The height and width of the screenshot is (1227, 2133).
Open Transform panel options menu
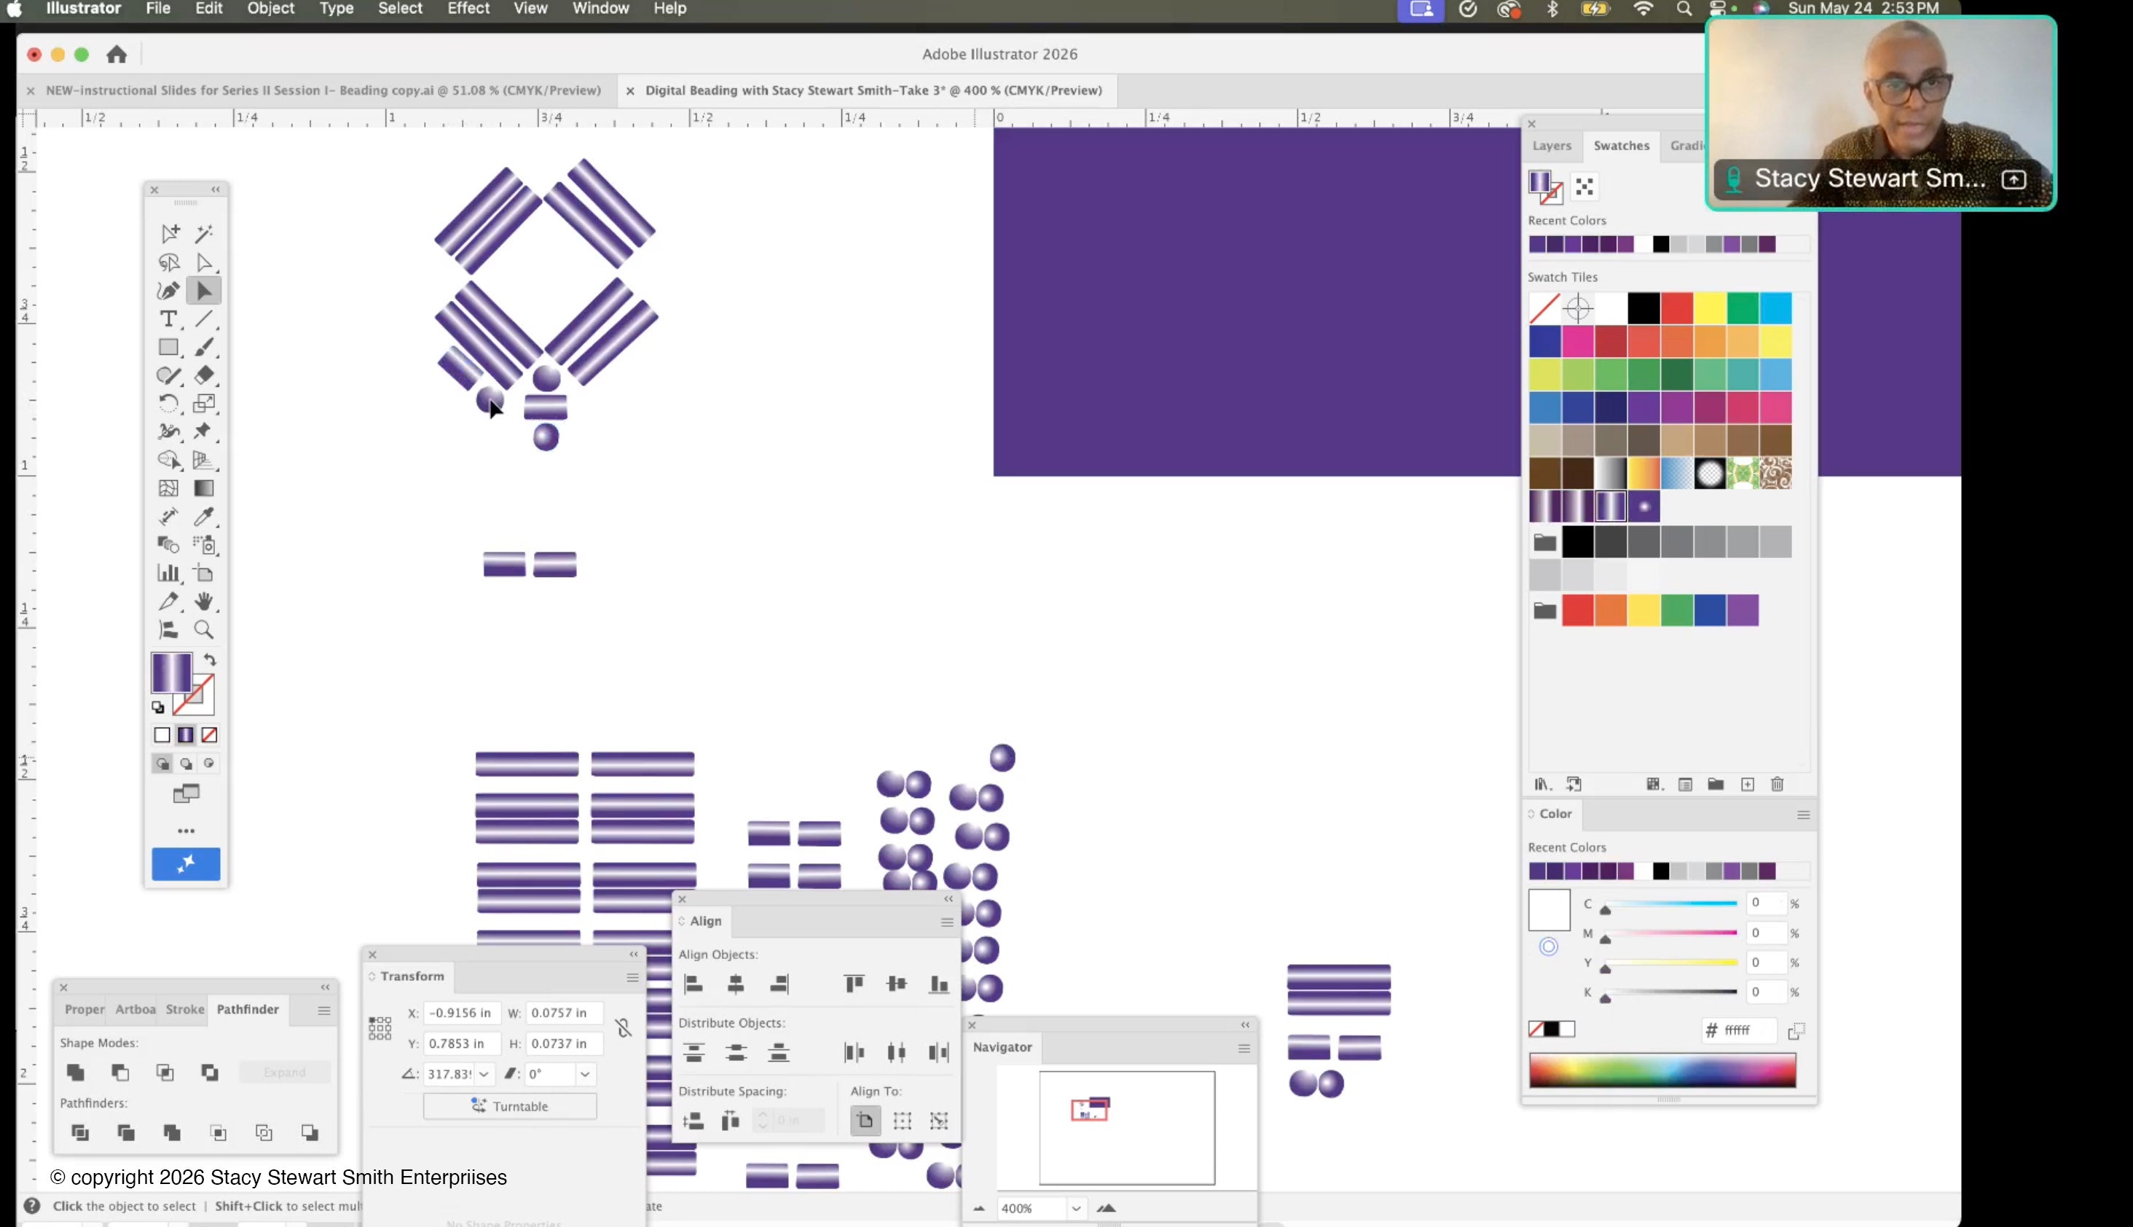point(632,978)
